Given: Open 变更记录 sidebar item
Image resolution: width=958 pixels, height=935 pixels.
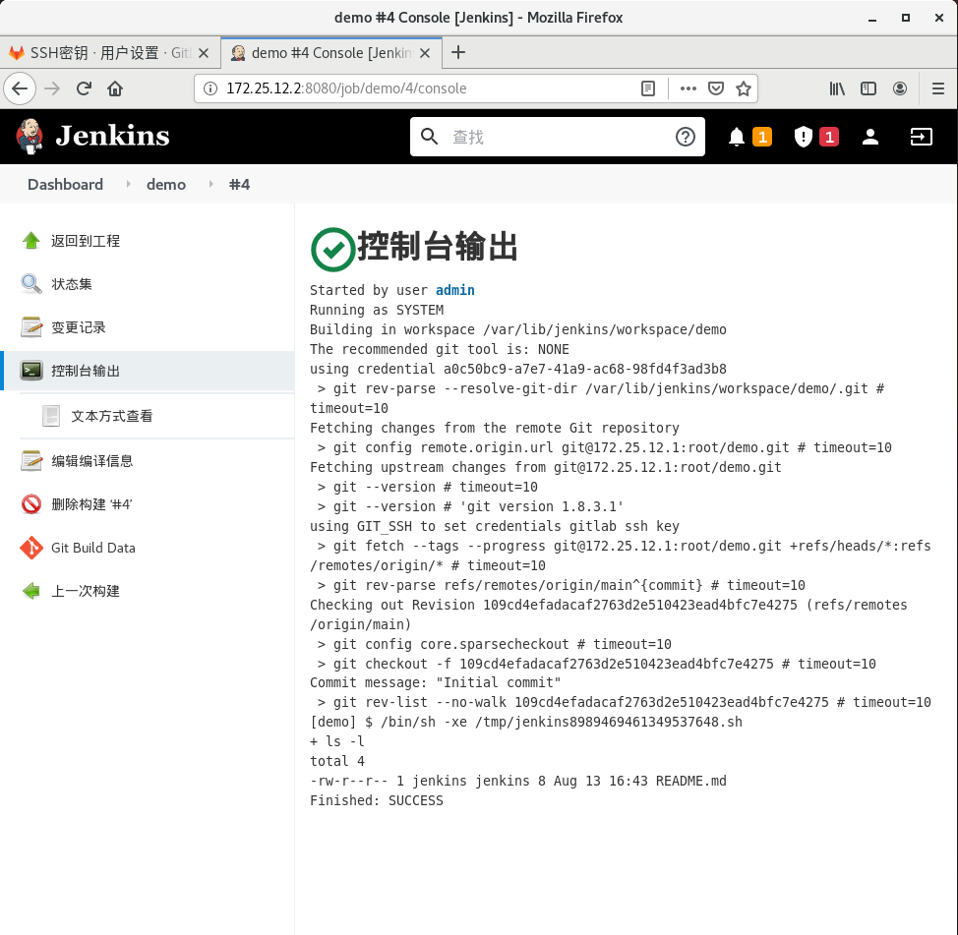Looking at the screenshot, I should click(79, 327).
